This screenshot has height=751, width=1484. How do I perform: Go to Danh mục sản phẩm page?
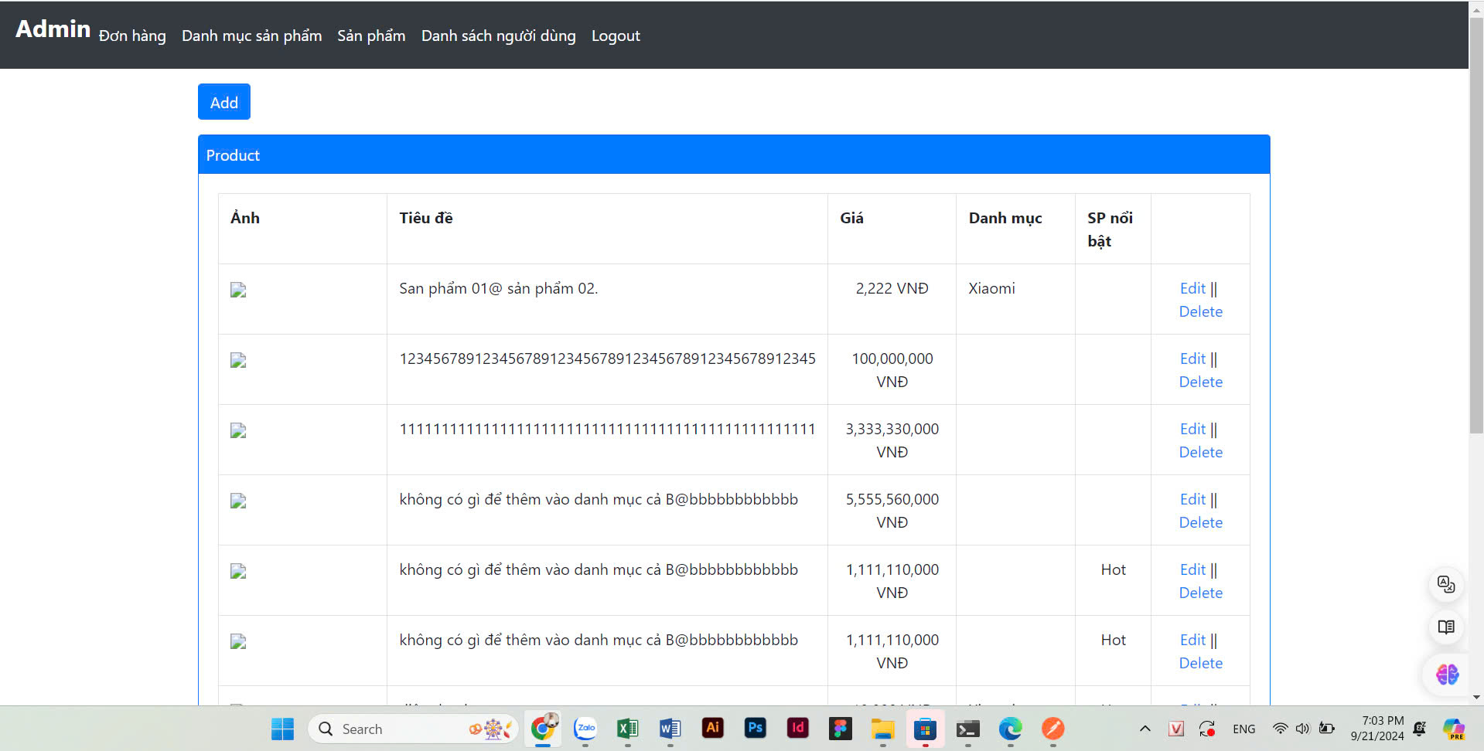(251, 36)
